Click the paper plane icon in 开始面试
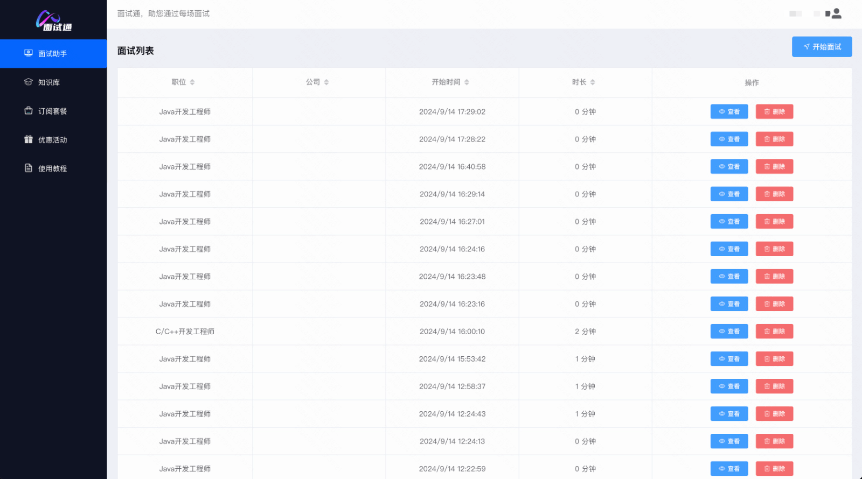 [x=806, y=47]
